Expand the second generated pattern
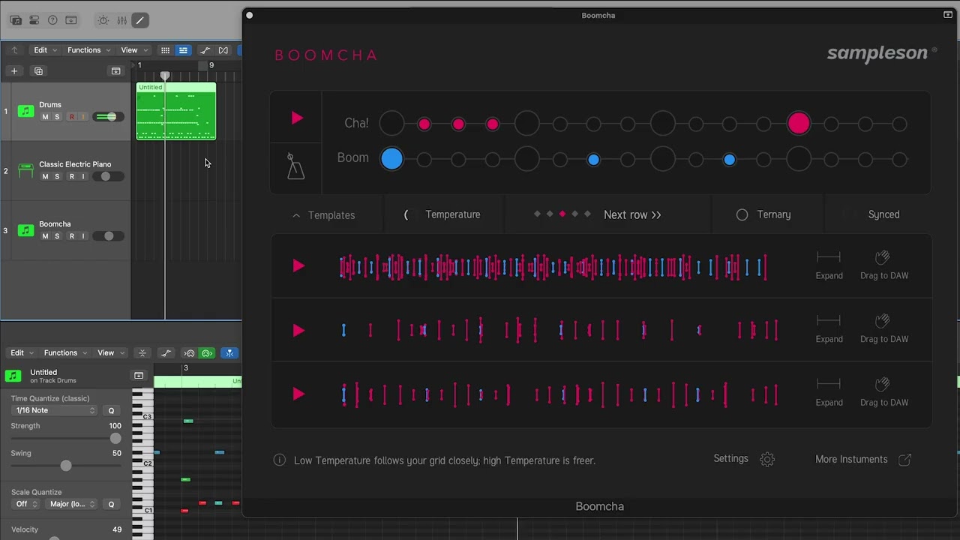 829,328
